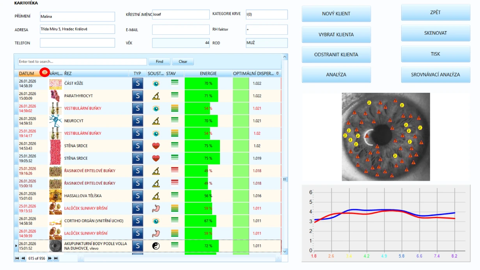Click the status bars icon for NEUROCYT
Screen dimensions: 480x270
(175, 120)
